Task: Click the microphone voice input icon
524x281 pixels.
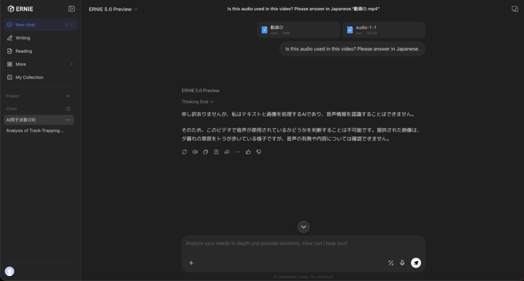Action: 402,263
